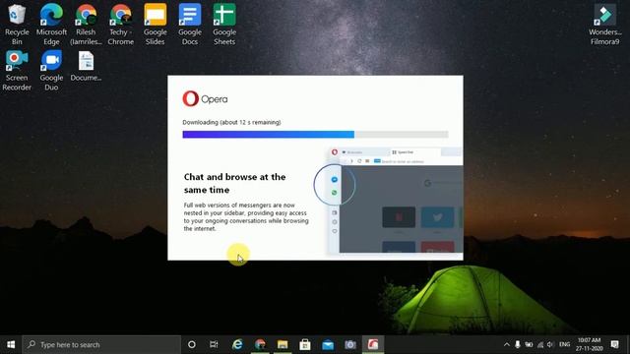
Task: Click the WhatsApp icon in the sidebar preview
Action: (335, 193)
